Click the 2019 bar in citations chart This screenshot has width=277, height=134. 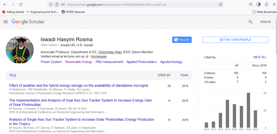click(227, 114)
